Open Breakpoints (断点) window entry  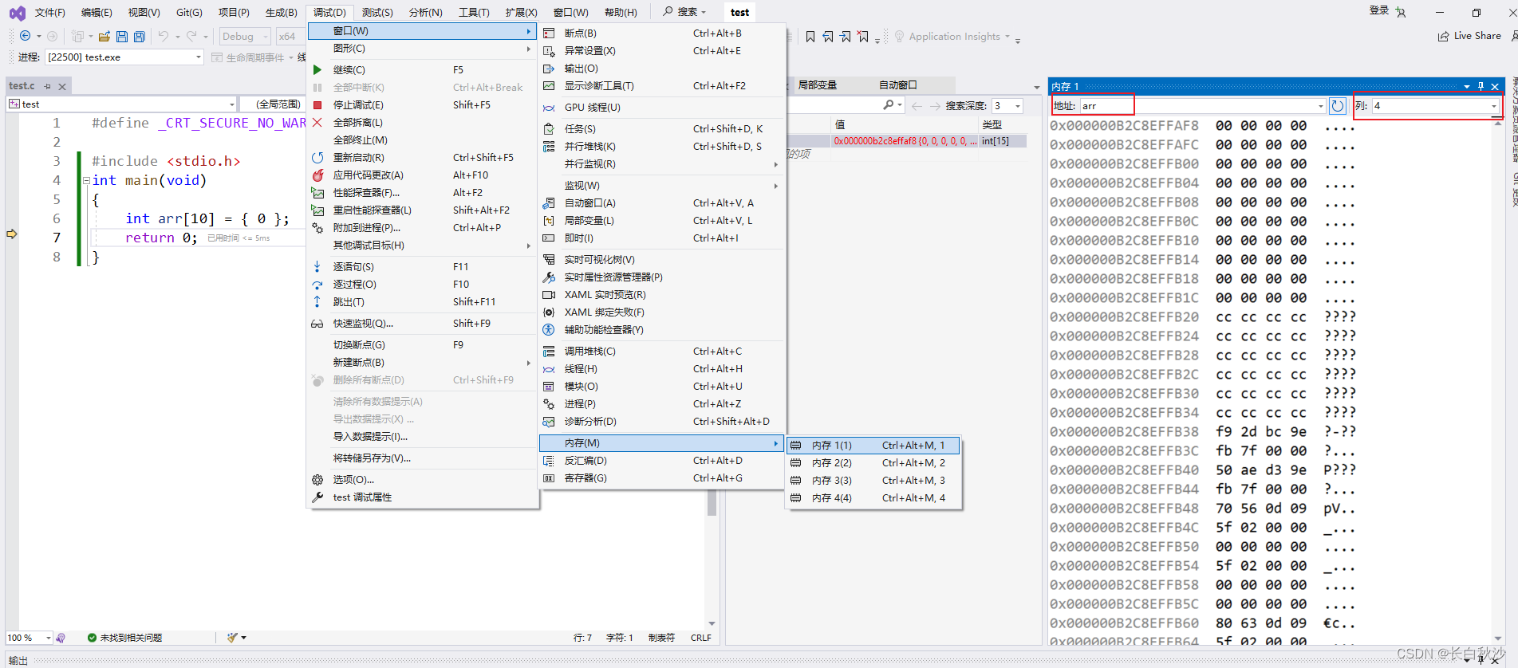click(662, 33)
